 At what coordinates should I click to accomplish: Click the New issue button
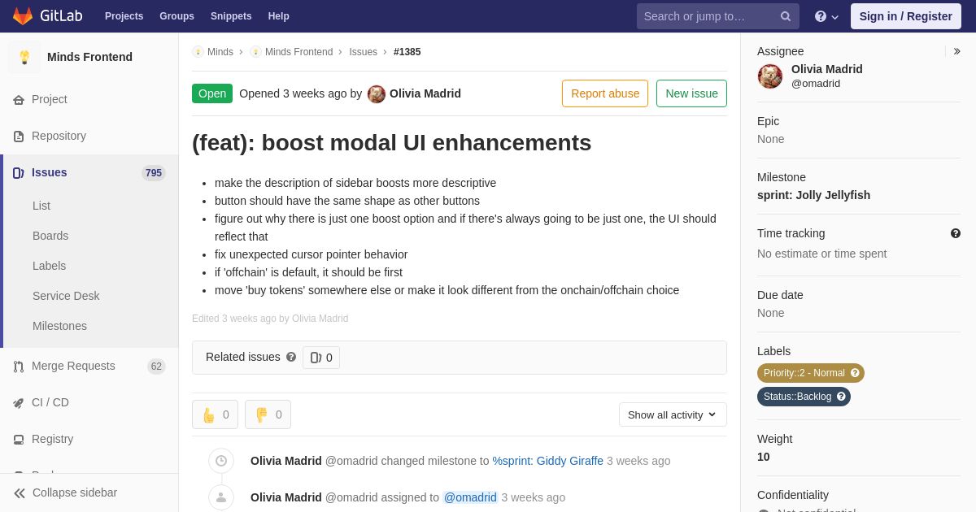pyautogui.click(x=691, y=93)
